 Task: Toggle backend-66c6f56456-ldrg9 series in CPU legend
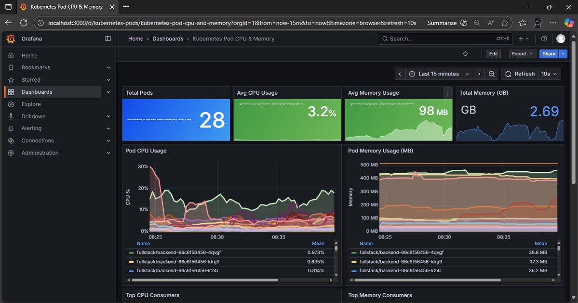pyautogui.click(x=178, y=262)
